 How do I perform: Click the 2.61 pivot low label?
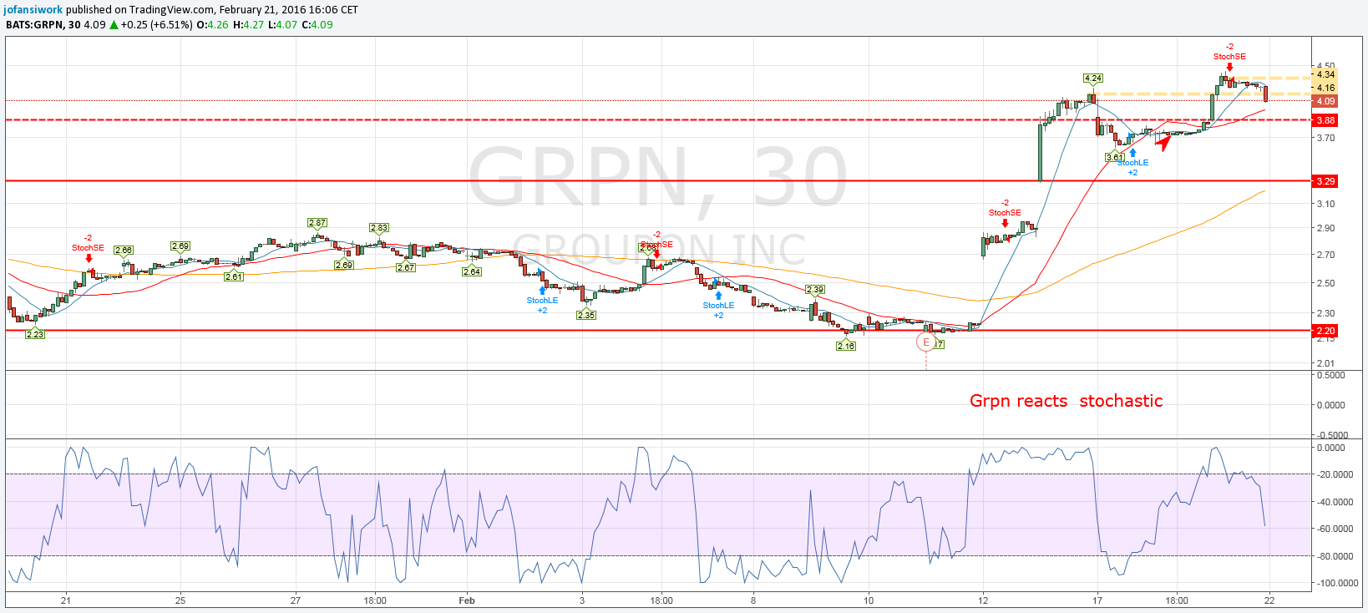coord(234,276)
